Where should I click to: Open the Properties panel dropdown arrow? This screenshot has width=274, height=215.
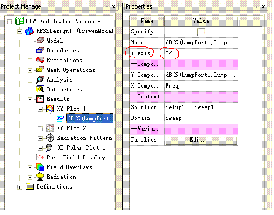click(x=257, y=6)
